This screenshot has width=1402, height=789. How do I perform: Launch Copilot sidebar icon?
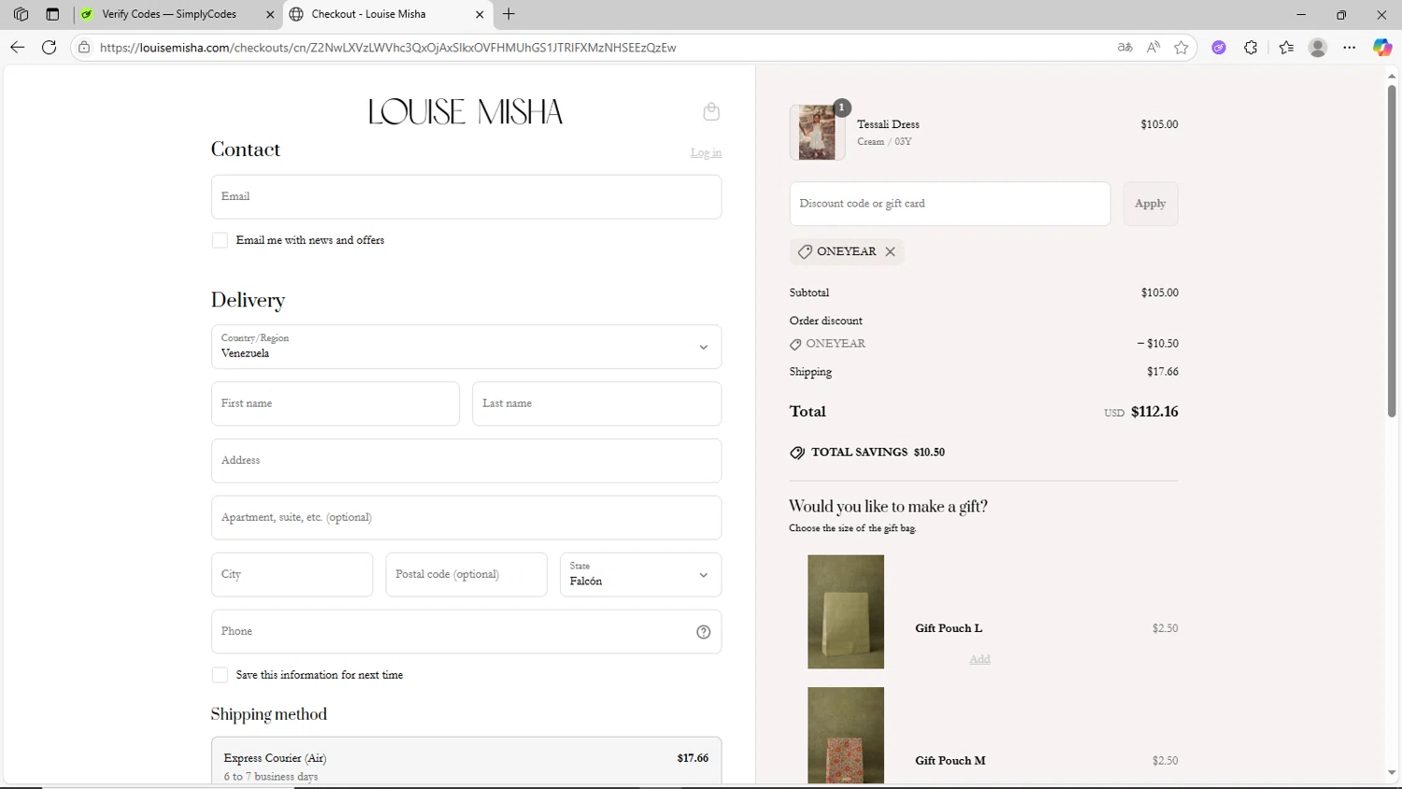point(1382,47)
